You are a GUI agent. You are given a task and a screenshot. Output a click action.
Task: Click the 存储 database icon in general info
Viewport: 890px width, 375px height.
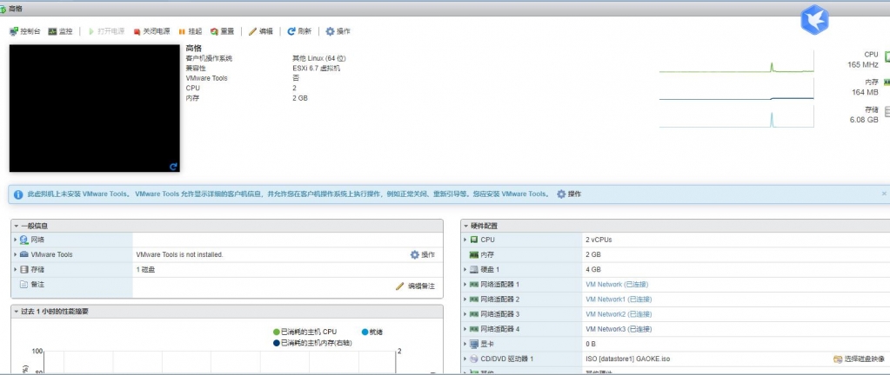[23, 270]
